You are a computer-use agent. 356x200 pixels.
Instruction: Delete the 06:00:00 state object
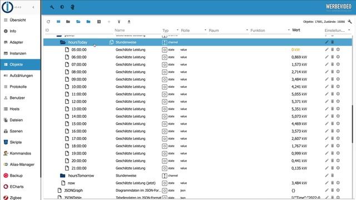[333, 57]
